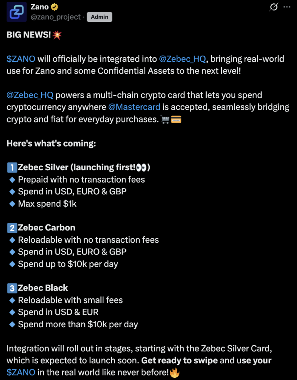Click the shopping cart emoji

tap(165, 119)
